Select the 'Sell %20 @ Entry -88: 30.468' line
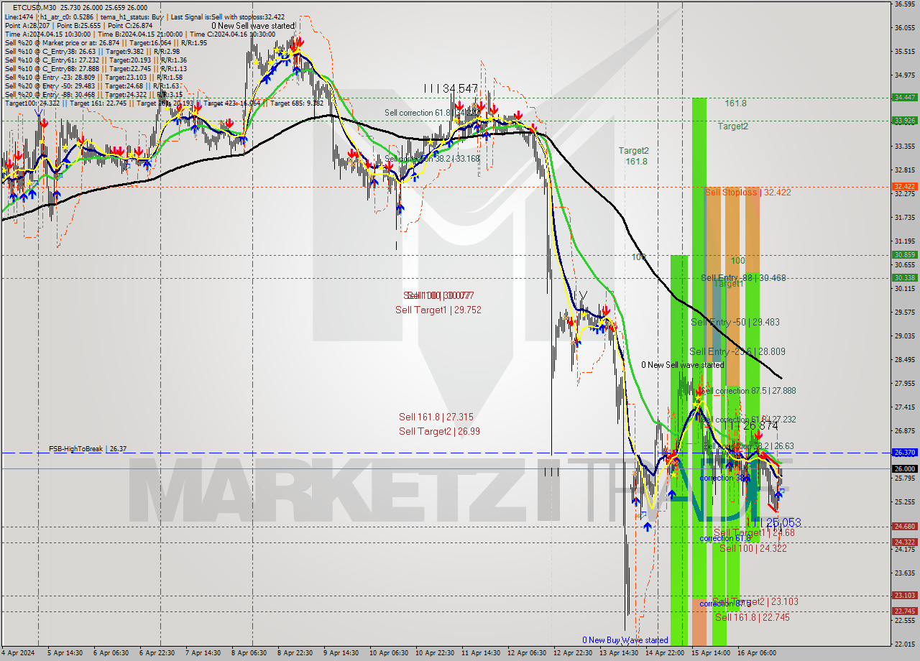Screen dimensions: 920x661 click(x=93, y=94)
